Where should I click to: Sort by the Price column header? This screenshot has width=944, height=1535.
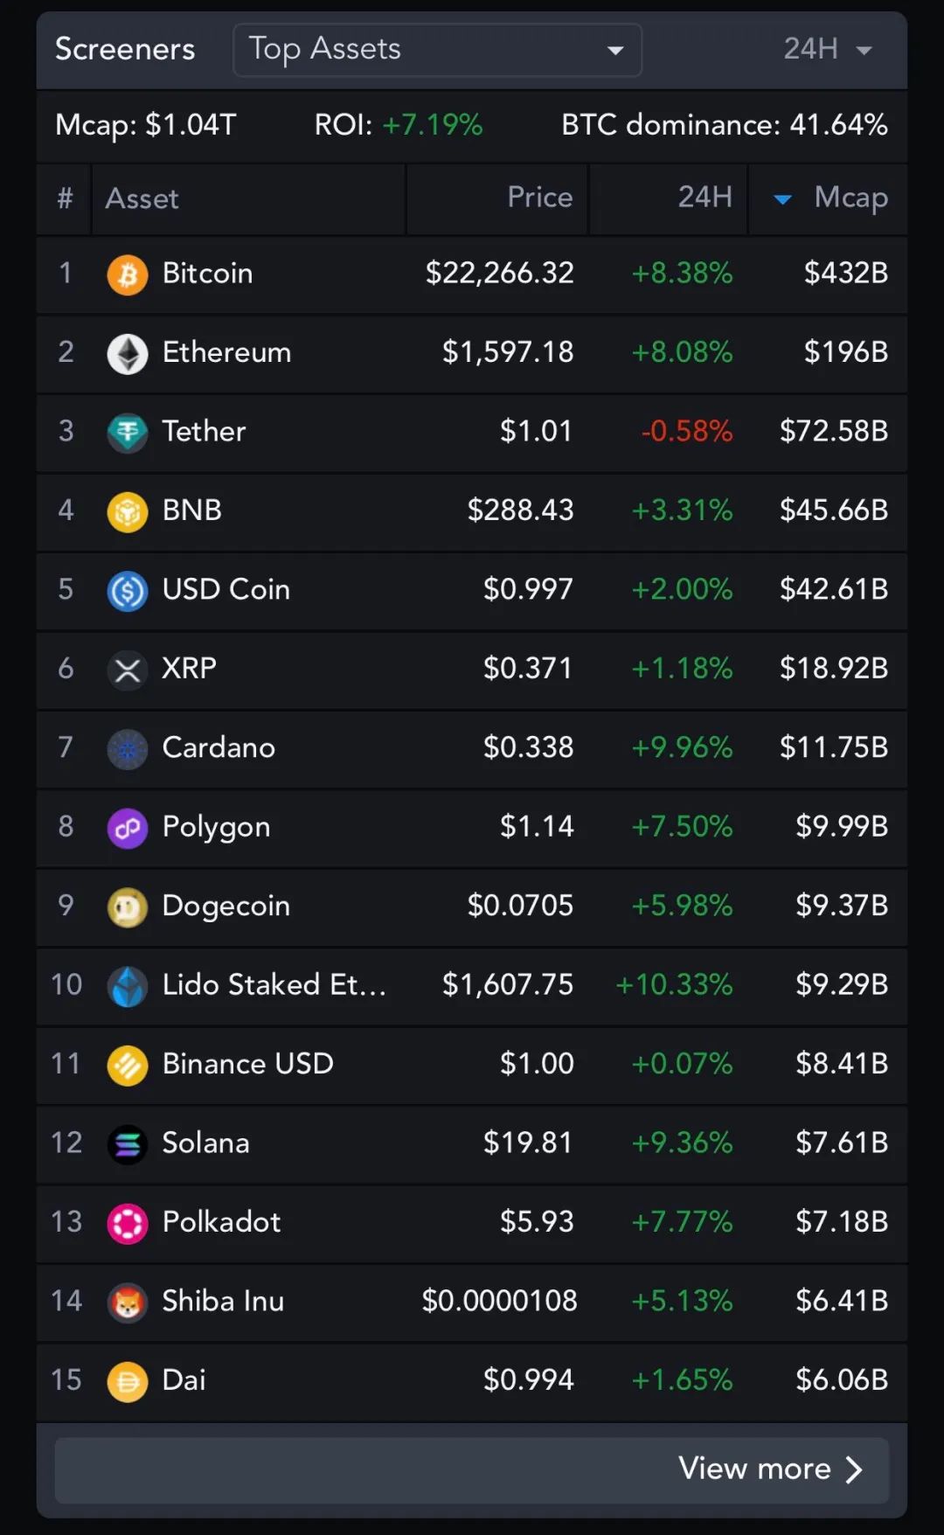[x=539, y=198]
